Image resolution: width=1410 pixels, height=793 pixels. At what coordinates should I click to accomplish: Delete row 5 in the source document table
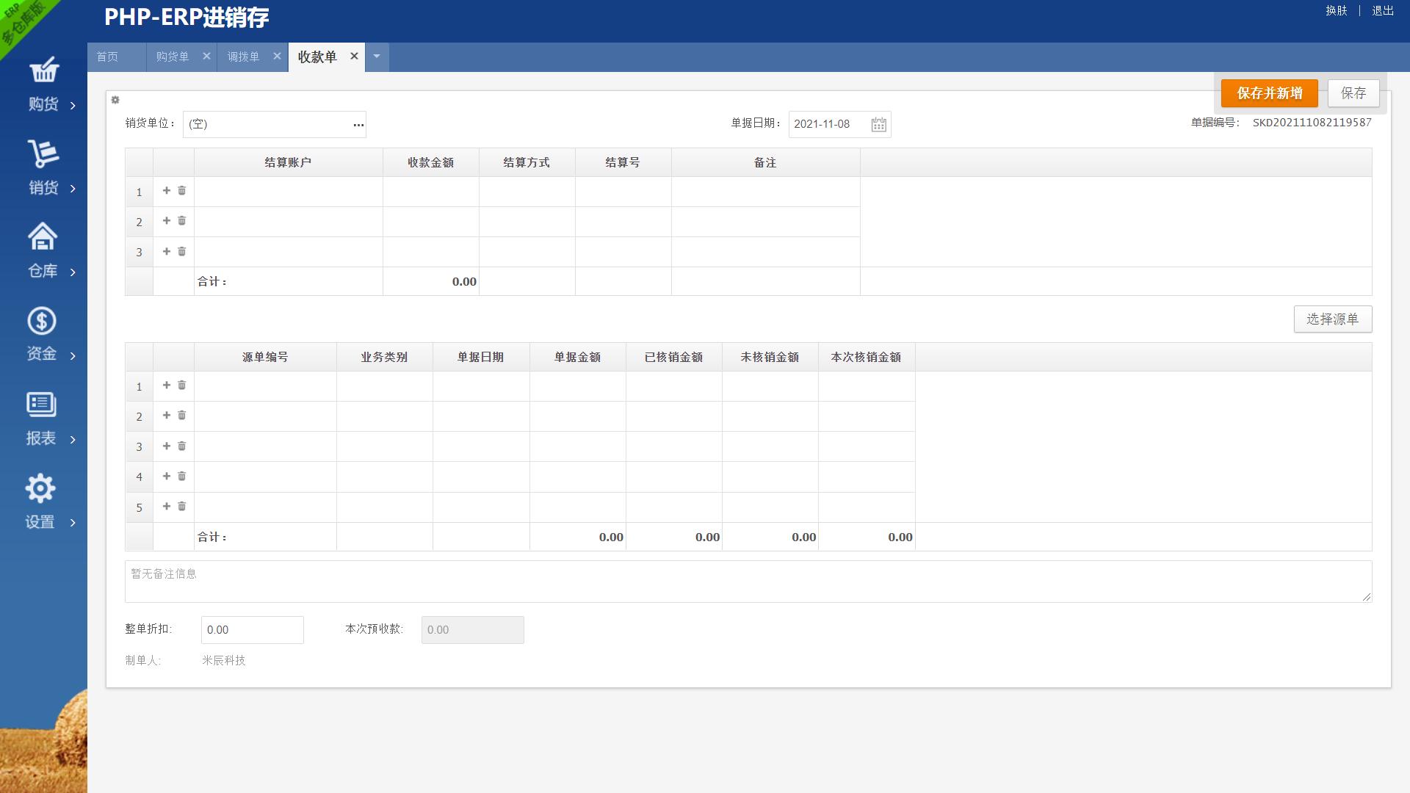coord(182,507)
